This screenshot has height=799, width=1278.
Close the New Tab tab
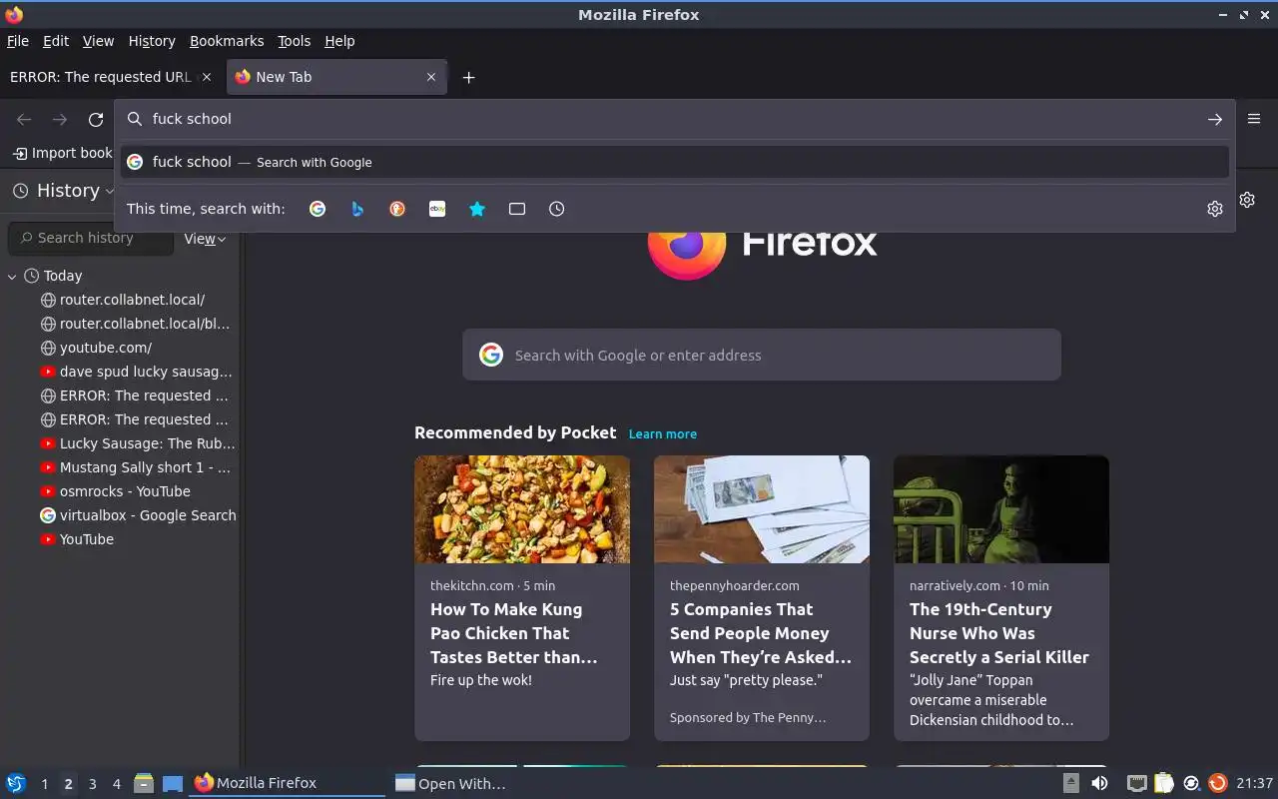(x=431, y=77)
